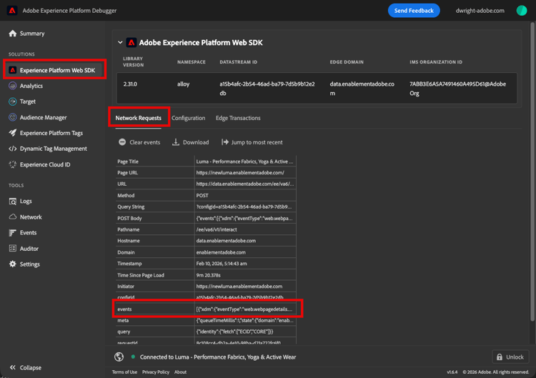Open the Audience Manager icon
Screen dimensions: 536x378
(x=13, y=117)
